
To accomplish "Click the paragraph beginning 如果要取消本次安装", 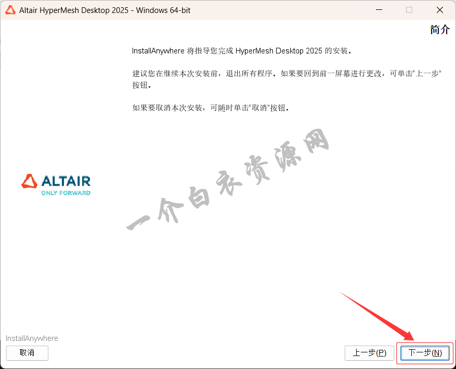I will pos(211,108).
